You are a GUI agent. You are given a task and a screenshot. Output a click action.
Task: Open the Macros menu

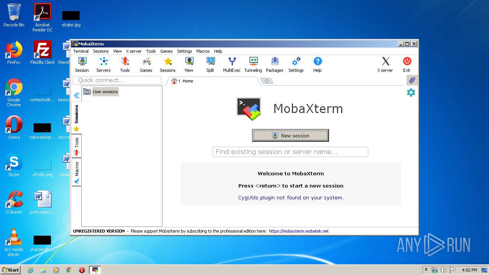point(203,51)
